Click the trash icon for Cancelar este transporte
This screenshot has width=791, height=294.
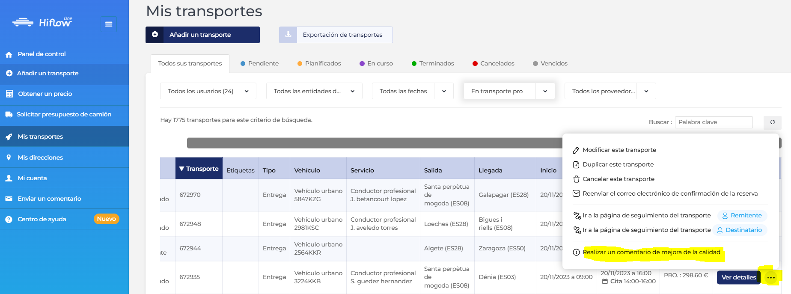(x=576, y=179)
